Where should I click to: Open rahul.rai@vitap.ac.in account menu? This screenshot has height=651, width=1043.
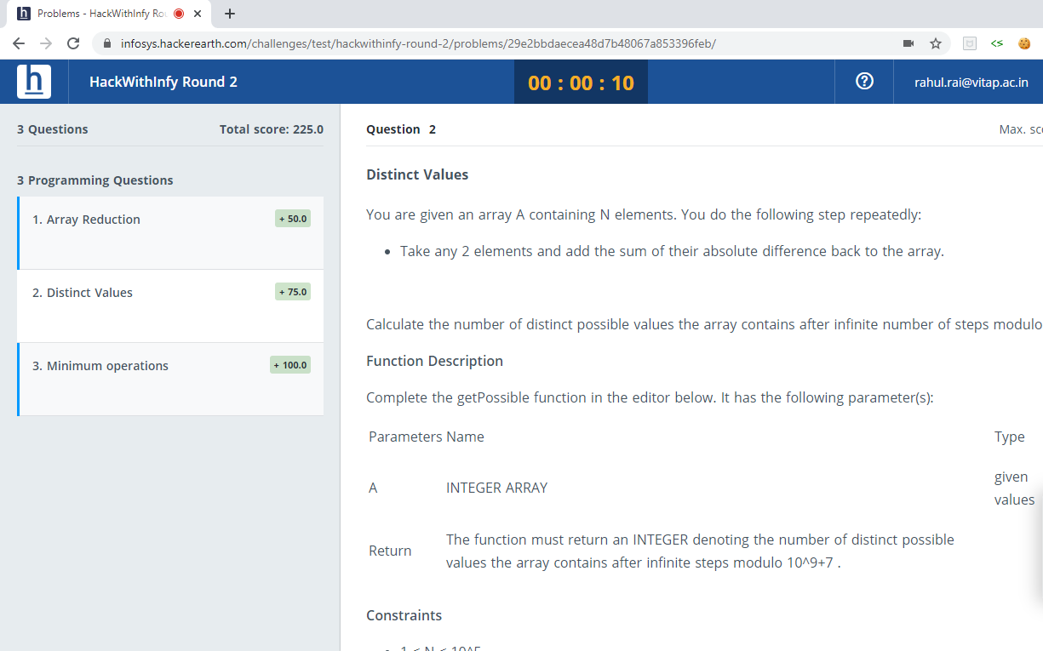tap(971, 83)
